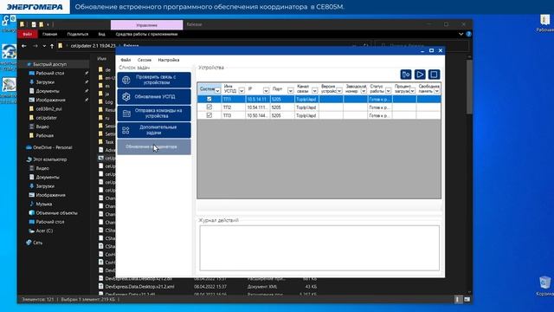Open the Рабочая folder icon on desktop
Screen dimensions: 554x312
point(544,23)
